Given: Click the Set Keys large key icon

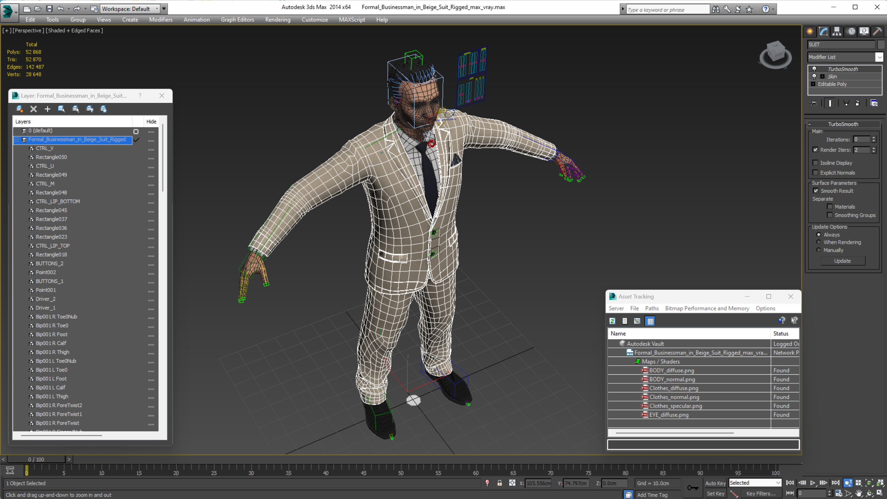Looking at the screenshot, I should (692, 488).
